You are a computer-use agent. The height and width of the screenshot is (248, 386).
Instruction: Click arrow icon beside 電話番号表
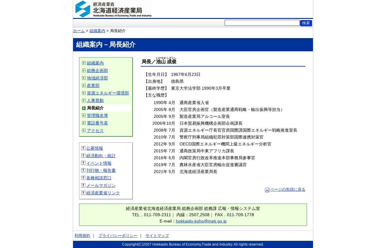[x=84, y=123]
